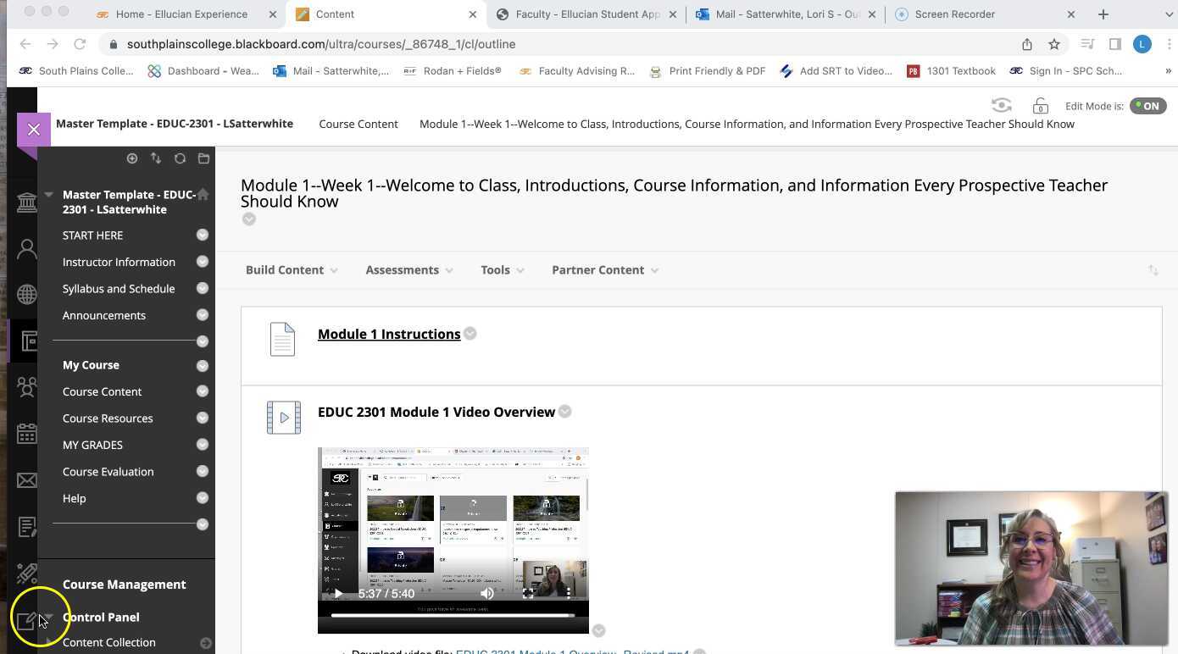Viewport: 1178px width, 654px height.
Task: Mute the video using the speaker control
Action: 487,593
